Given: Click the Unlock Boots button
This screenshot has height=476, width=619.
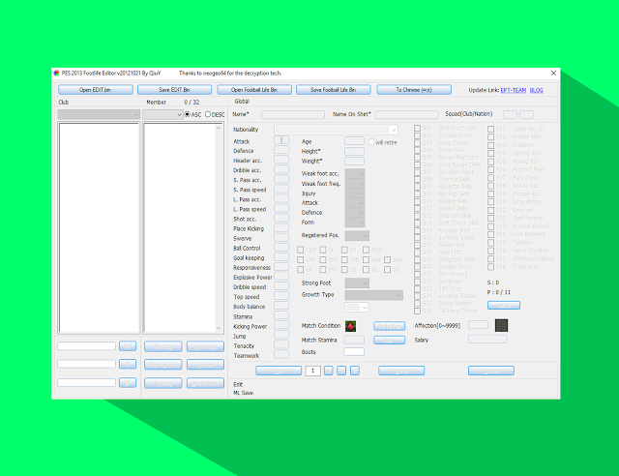Looking at the screenshot, I should (205, 383).
